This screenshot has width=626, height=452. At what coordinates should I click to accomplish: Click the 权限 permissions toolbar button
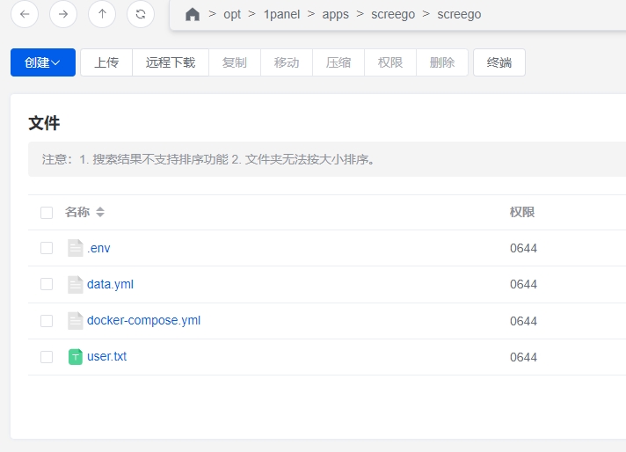390,62
